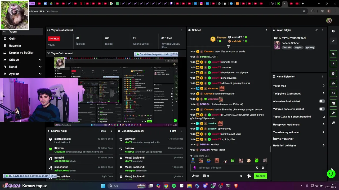339x190 pixels.
Task: Open the shop icon below chat
Action: (204, 176)
